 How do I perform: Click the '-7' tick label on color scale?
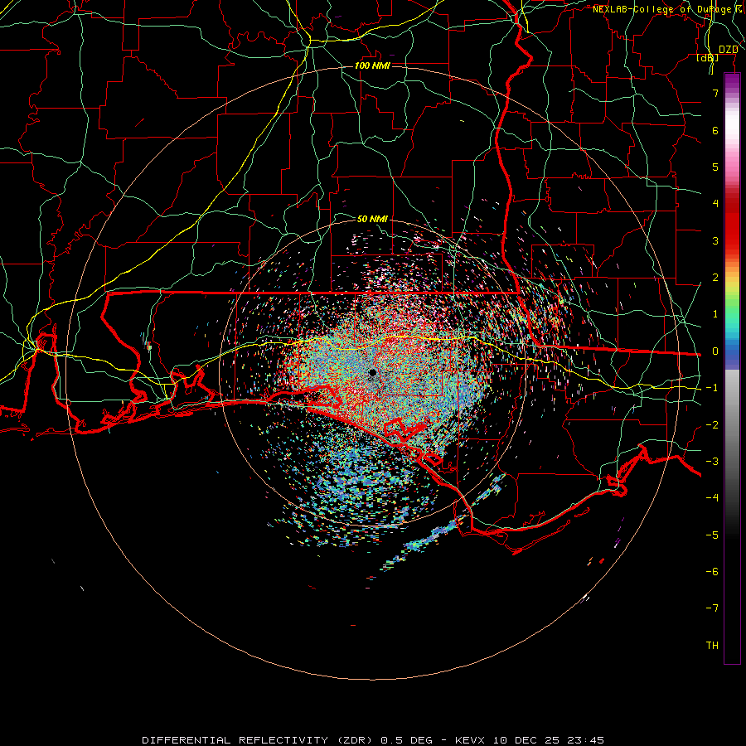click(712, 608)
